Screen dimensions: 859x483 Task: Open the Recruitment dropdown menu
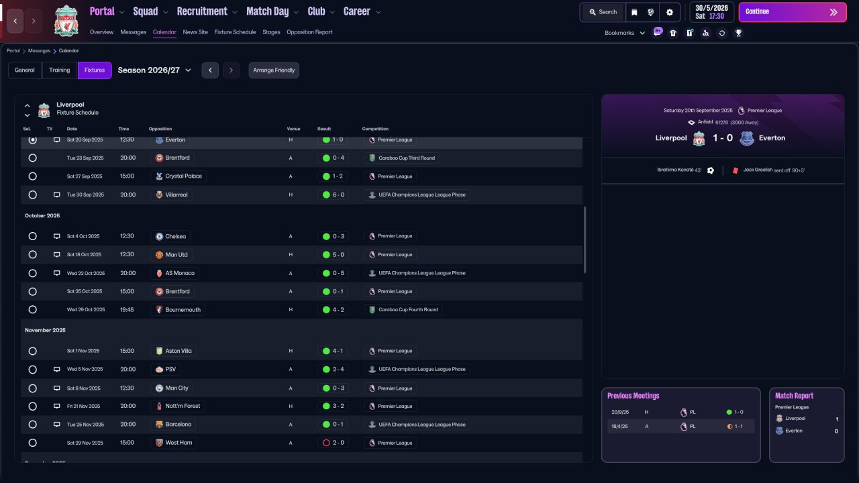pos(207,11)
